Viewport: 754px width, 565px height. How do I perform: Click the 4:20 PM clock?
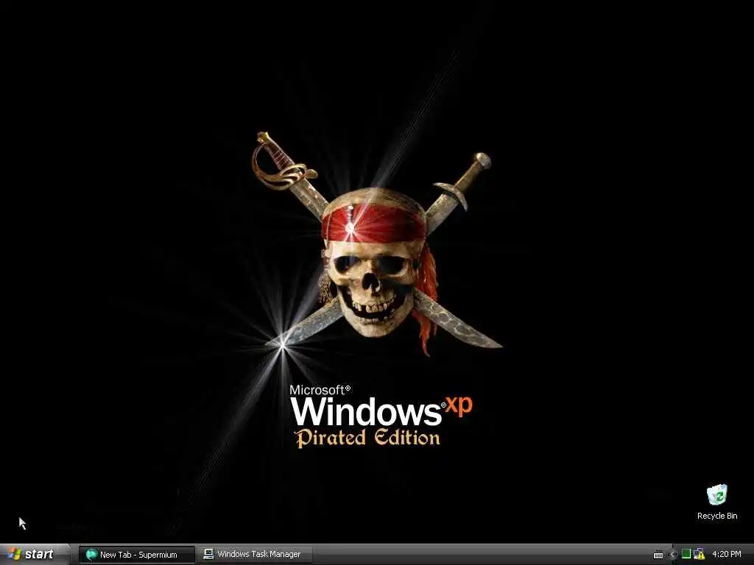coord(727,554)
